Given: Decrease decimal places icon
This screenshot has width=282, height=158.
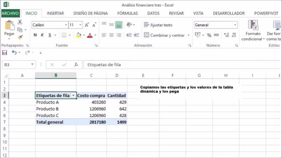Looking at the screenshot, I should 234,35.
